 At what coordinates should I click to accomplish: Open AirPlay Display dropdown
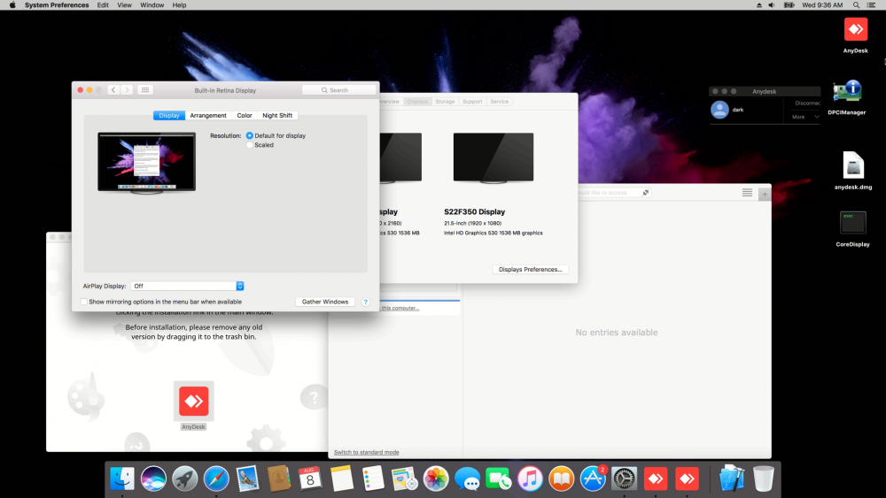click(187, 286)
